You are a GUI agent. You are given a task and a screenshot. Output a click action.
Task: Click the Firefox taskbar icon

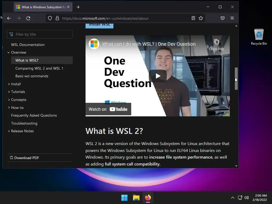pyautogui.click(x=148, y=198)
